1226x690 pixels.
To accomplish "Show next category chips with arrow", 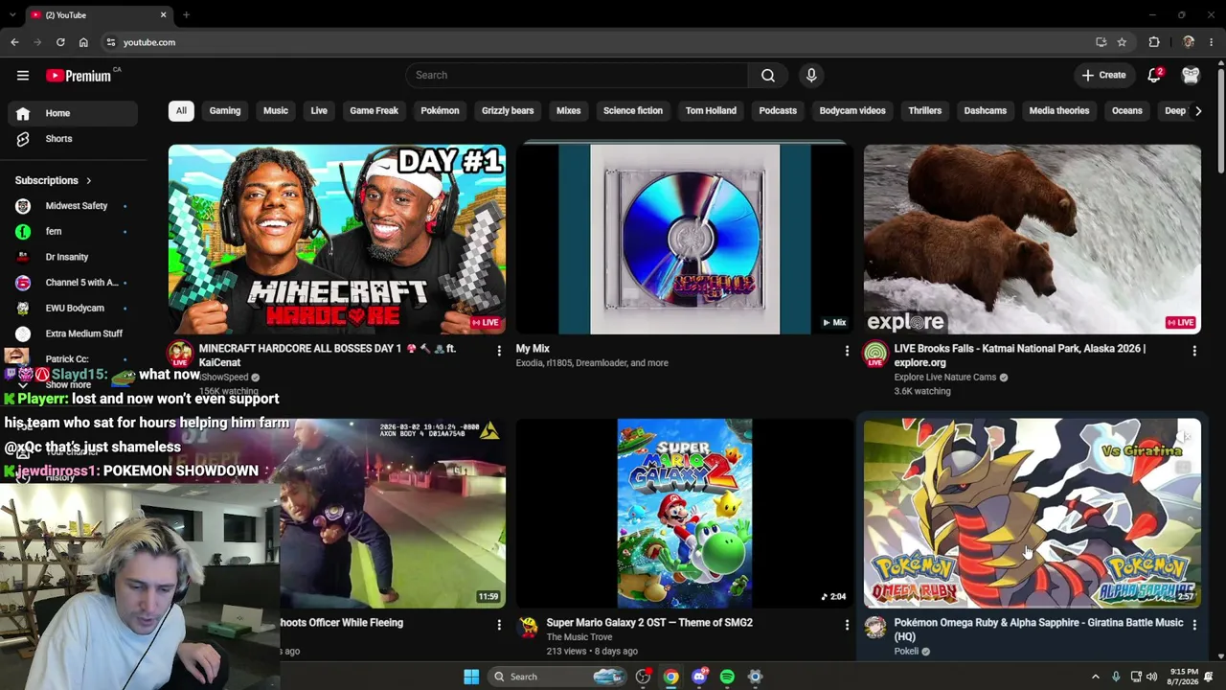I will click(x=1197, y=111).
